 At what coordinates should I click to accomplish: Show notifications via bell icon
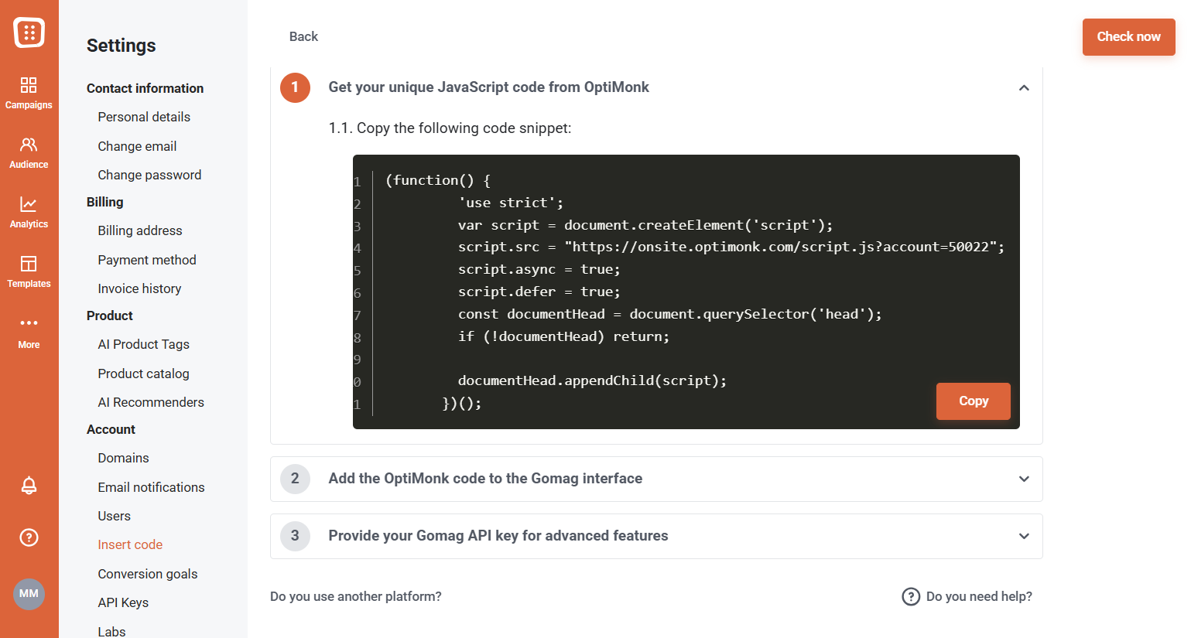coord(29,486)
